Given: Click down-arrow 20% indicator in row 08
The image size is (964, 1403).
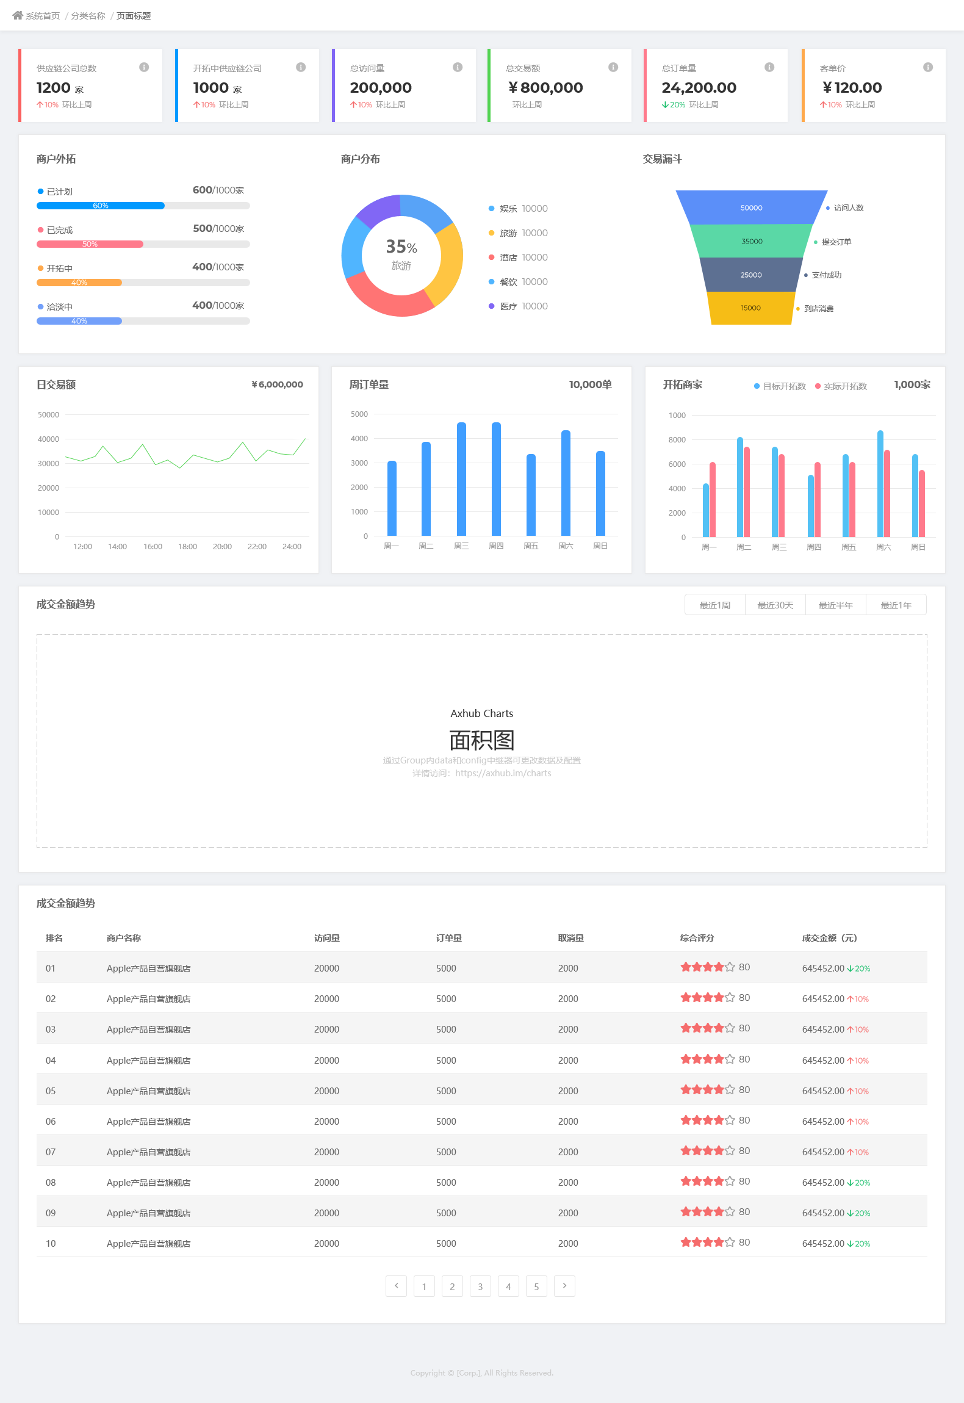Looking at the screenshot, I should pos(858,1183).
